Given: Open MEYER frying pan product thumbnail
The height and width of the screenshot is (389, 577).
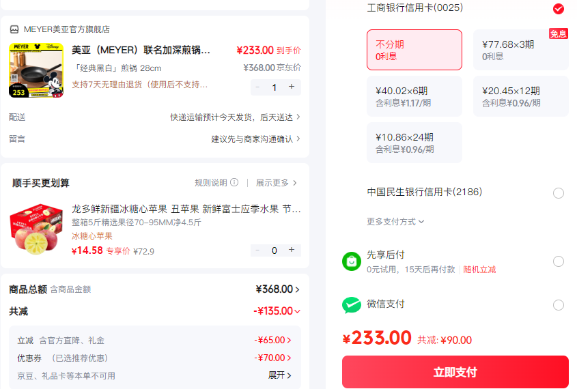Looking at the screenshot, I should pos(36,70).
